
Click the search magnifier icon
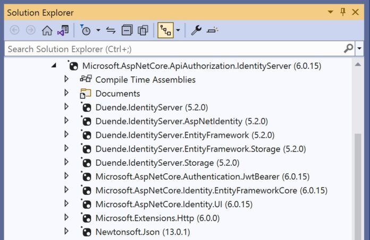click(348, 49)
